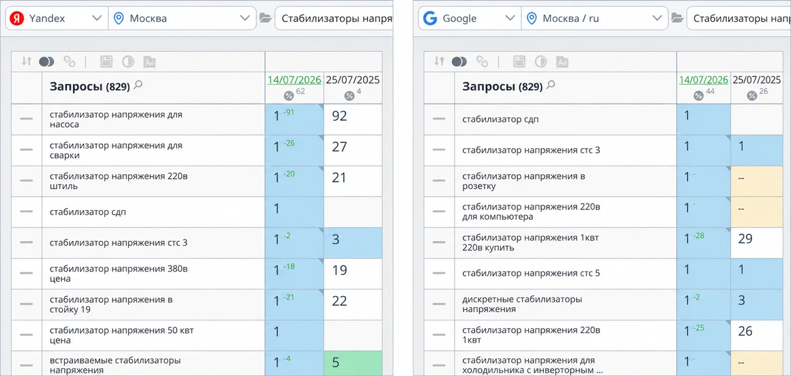Open the Google search engine dropdown
Image resolution: width=791 pixels, height=376 pixels.
(469, 18)
